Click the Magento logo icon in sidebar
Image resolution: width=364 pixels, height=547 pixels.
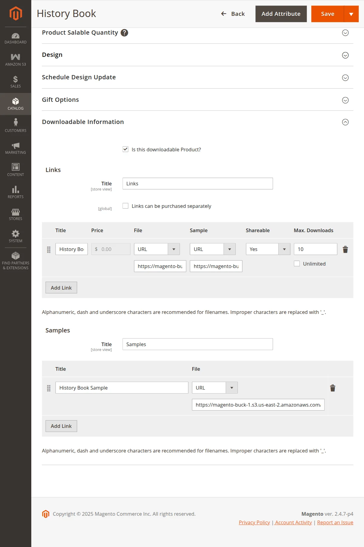15,14
